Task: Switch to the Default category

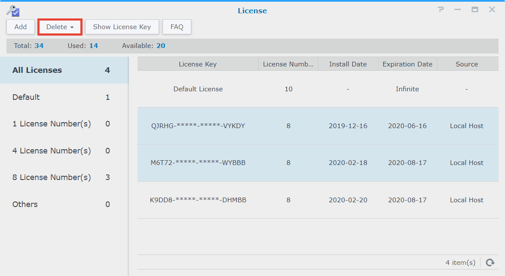Action: click(64, 97)
